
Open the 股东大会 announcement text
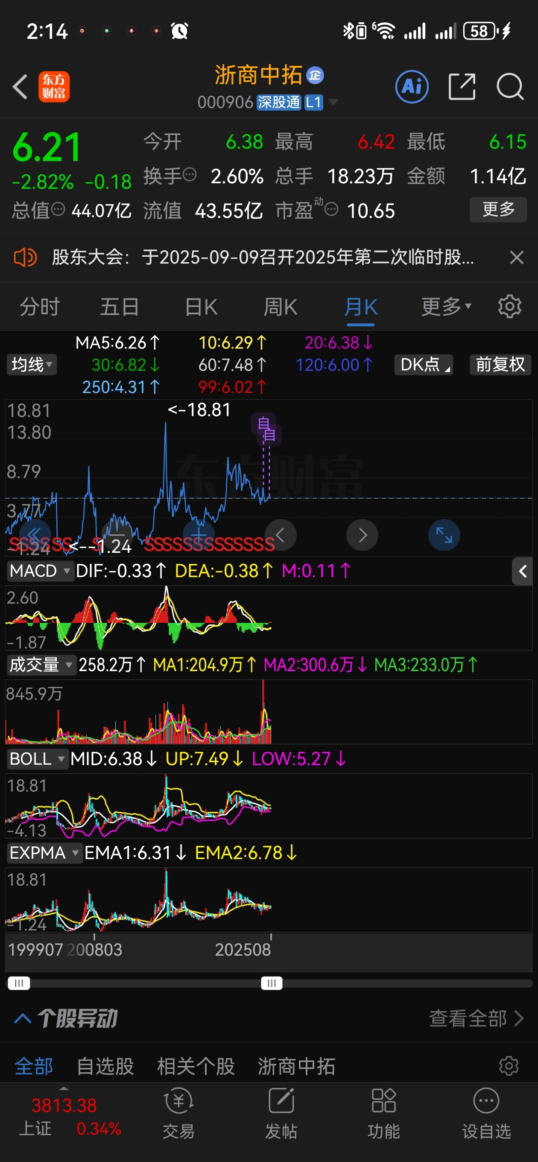pos(263,258)
